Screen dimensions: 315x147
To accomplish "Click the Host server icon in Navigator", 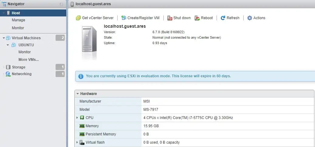I will point(9,13).
